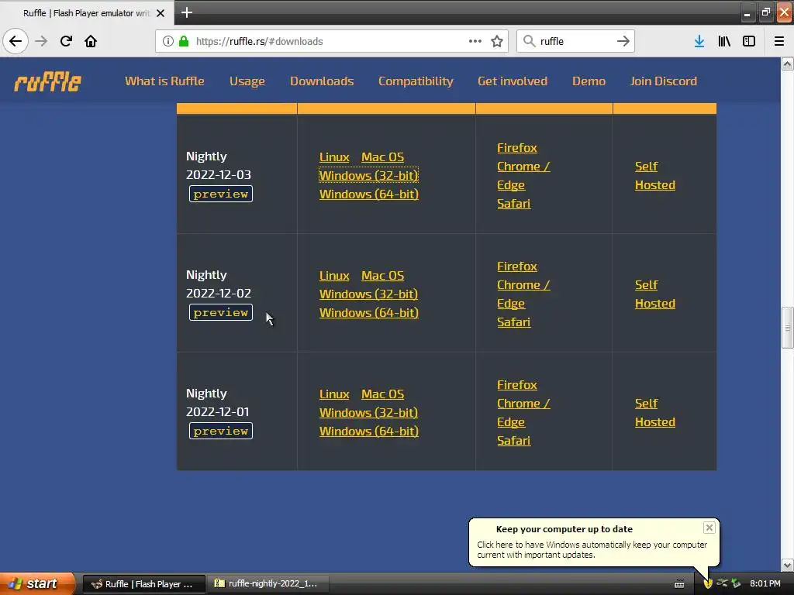Submit search with the arrow button
794x595 pixels.
(623, 41)
